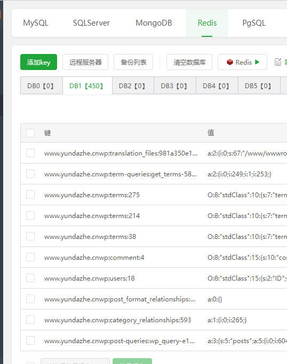Click the green play arrow beside Redis
Screen dimensions: 287x364
tap(257, 62)
